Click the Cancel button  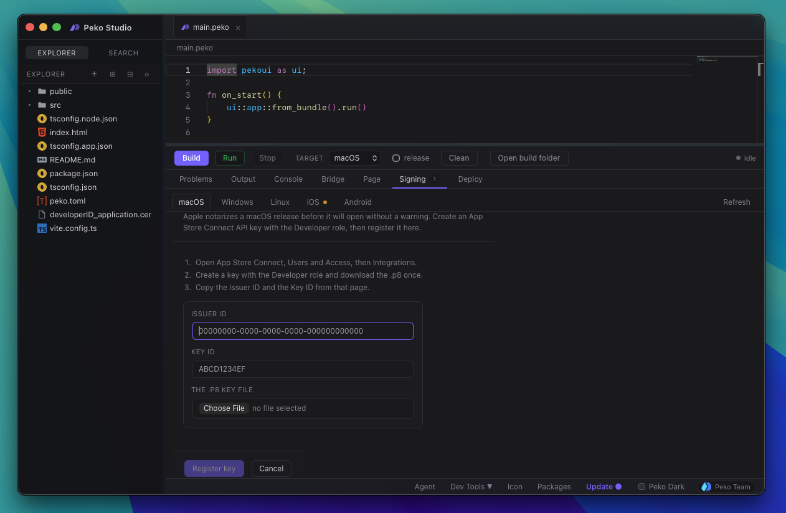272,469
